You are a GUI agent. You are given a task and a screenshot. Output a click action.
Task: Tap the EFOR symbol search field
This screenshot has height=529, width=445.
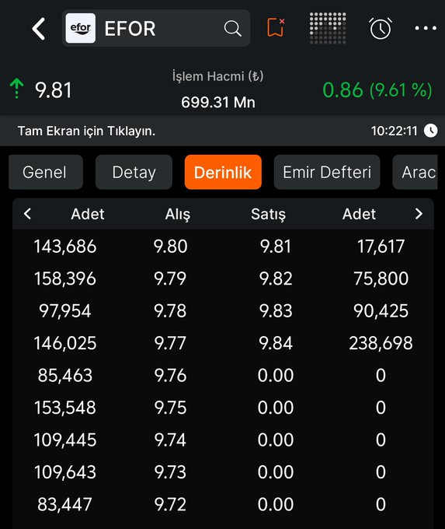(156, 28)
